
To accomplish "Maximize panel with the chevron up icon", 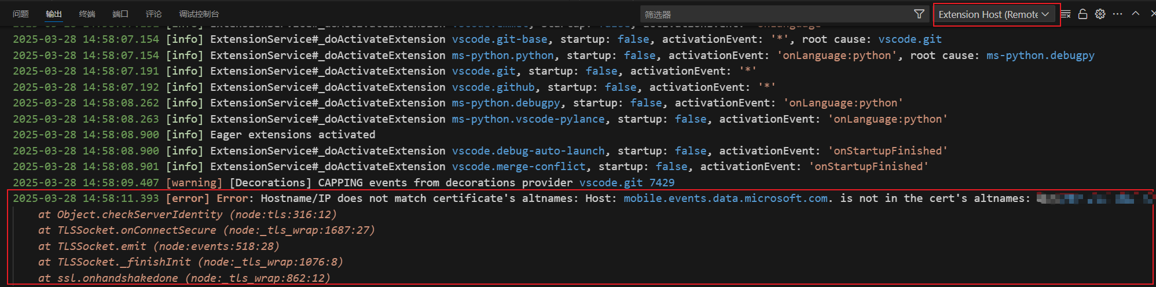I will (x=1136, y=13).
